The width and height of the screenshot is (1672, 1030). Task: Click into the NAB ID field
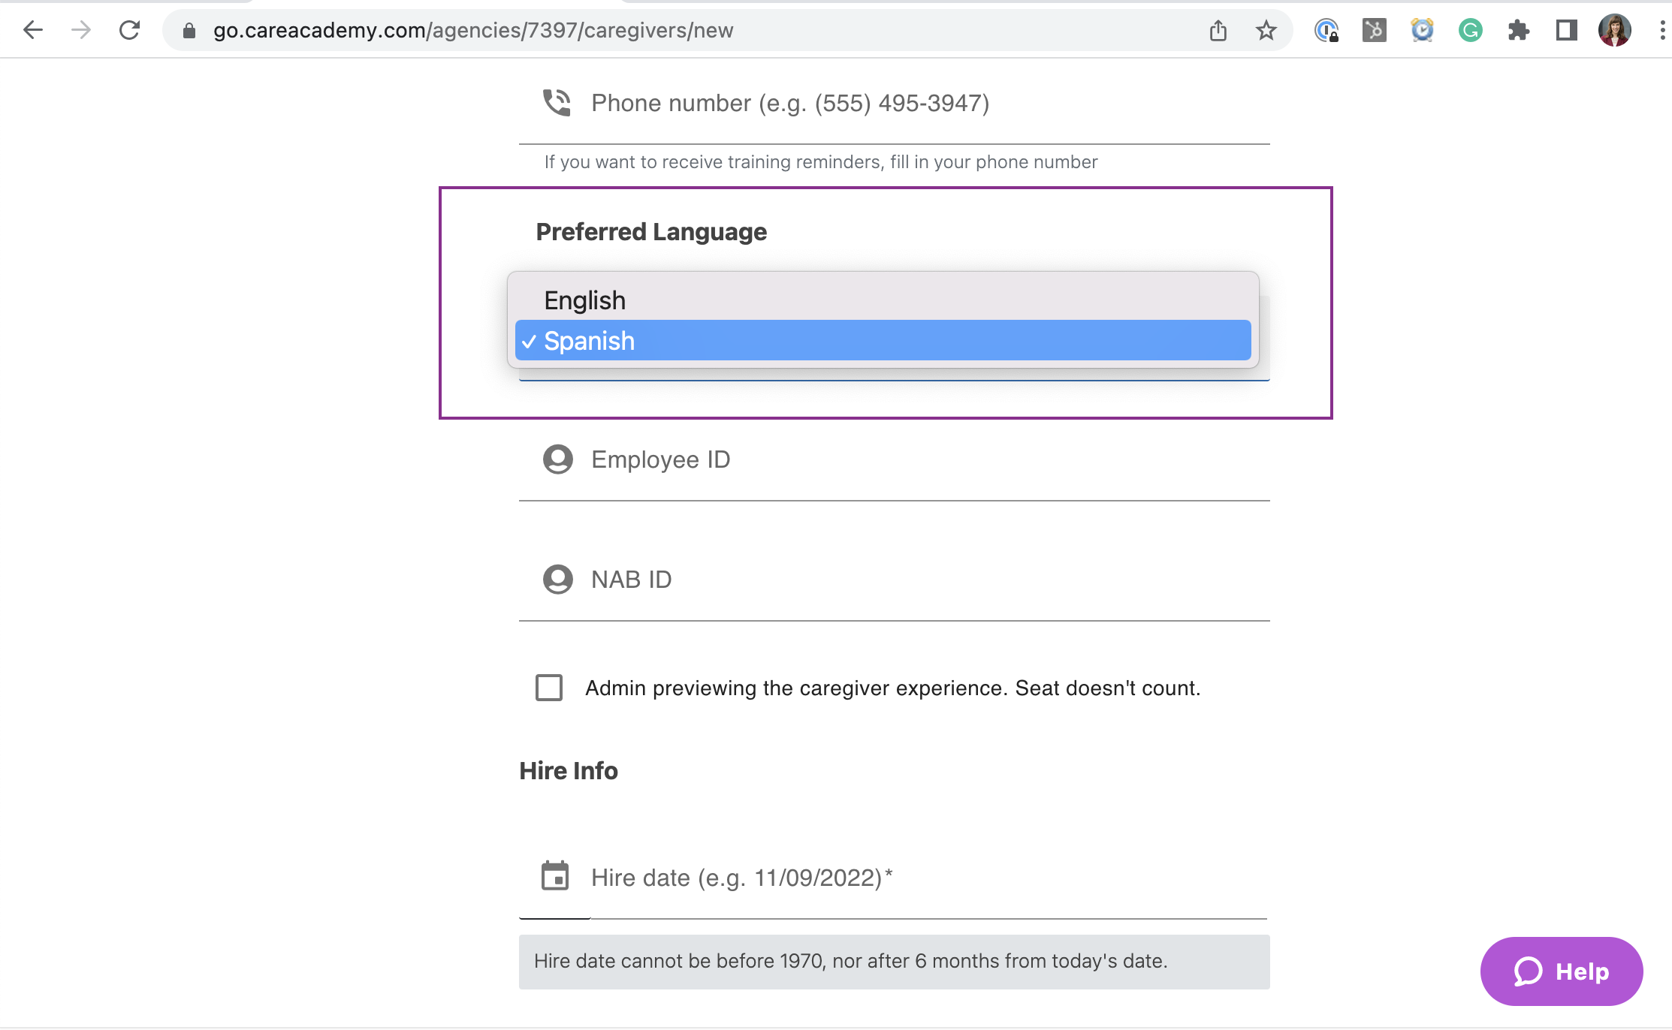point(894,580)
